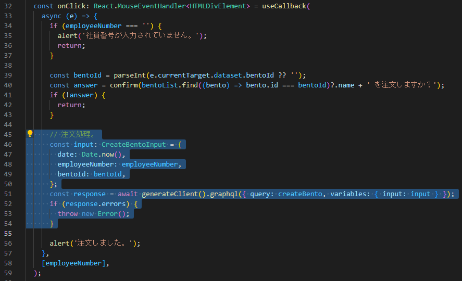Click 'bentoList' on line 40
The height and width of the screenshot is (281, 462).
(x=160, y=85)
